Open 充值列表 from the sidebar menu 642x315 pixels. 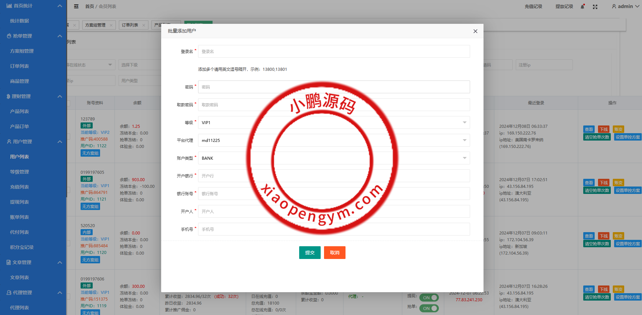[x=19, y=187]
